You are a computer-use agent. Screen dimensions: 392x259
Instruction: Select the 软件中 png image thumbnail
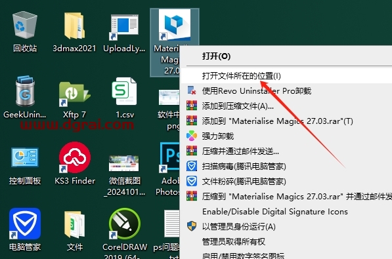coord(169,98)
